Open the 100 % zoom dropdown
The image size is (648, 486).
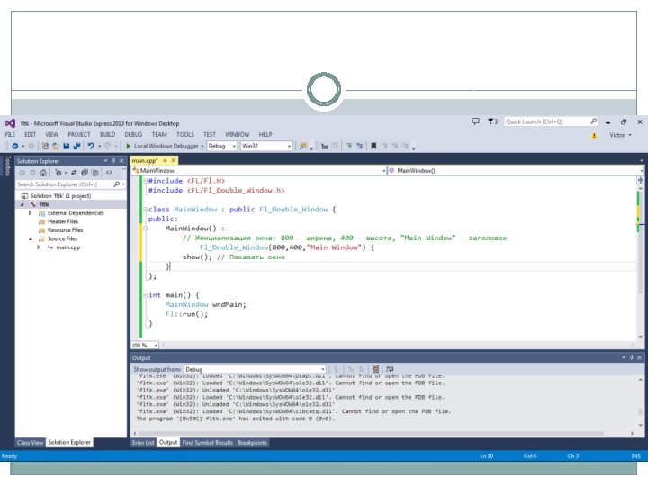click(145, 345)
